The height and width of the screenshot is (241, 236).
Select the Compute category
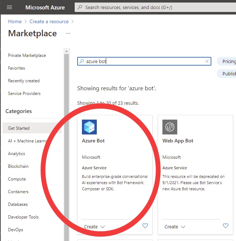(17, 179)
